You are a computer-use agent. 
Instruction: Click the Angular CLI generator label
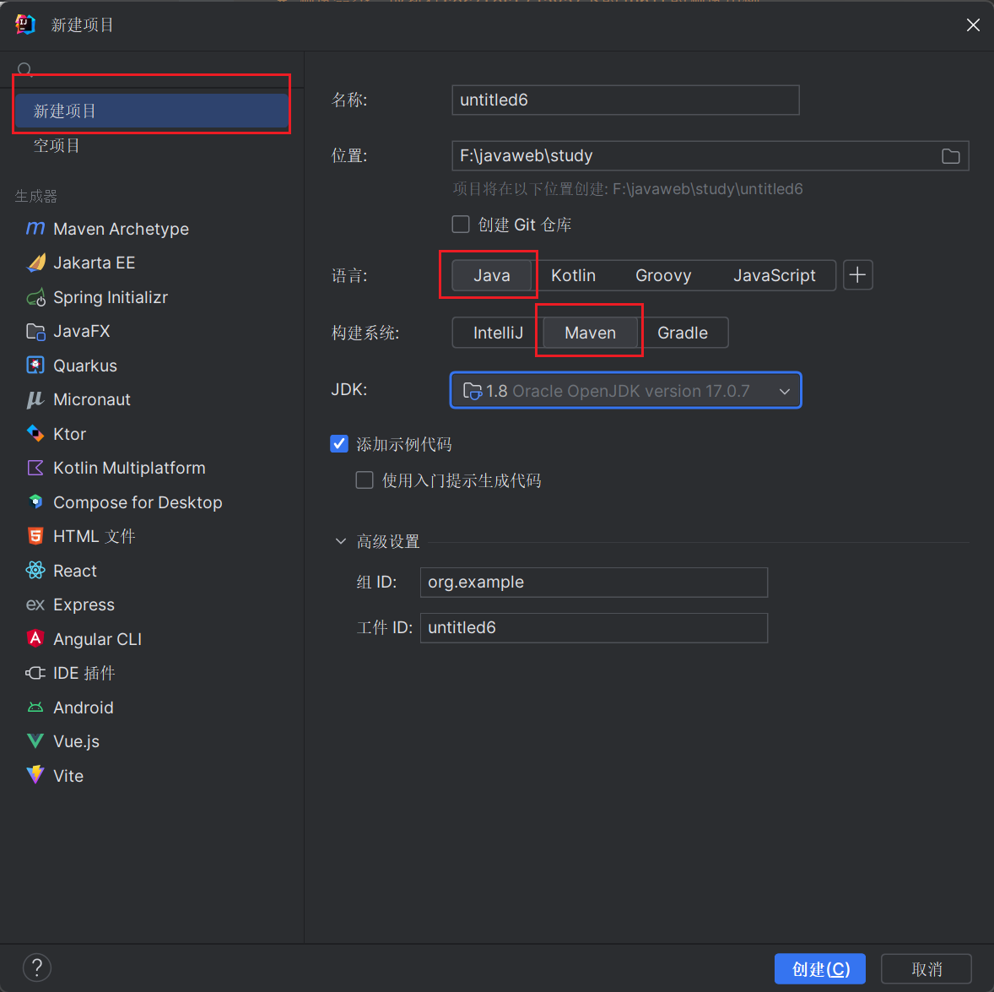click(x=98, y=639)
